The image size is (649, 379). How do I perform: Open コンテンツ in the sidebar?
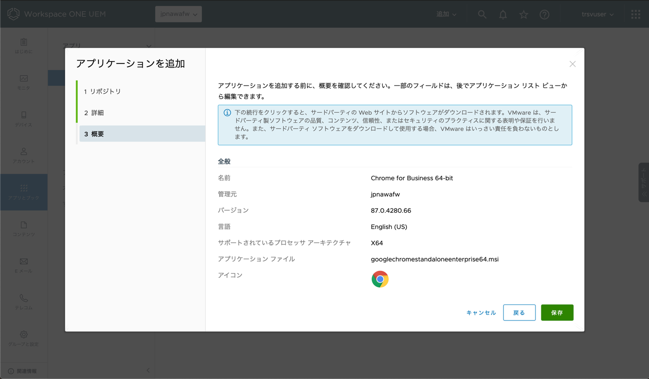click(24, 229)
